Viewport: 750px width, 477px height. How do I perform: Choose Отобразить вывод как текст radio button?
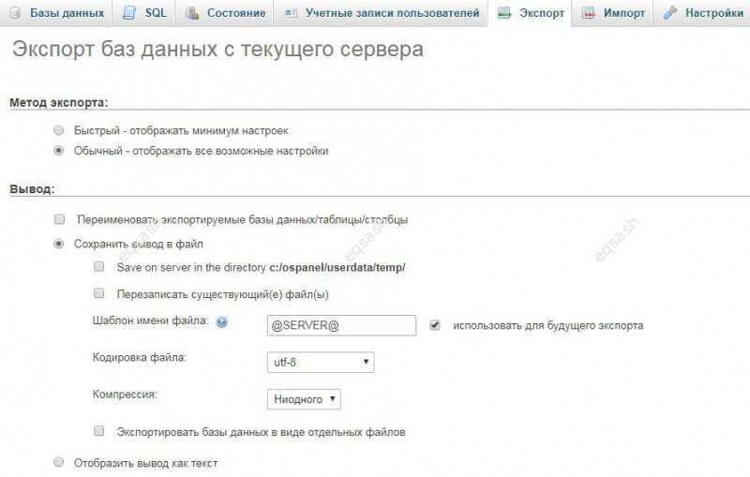click(x=58, y=462)
